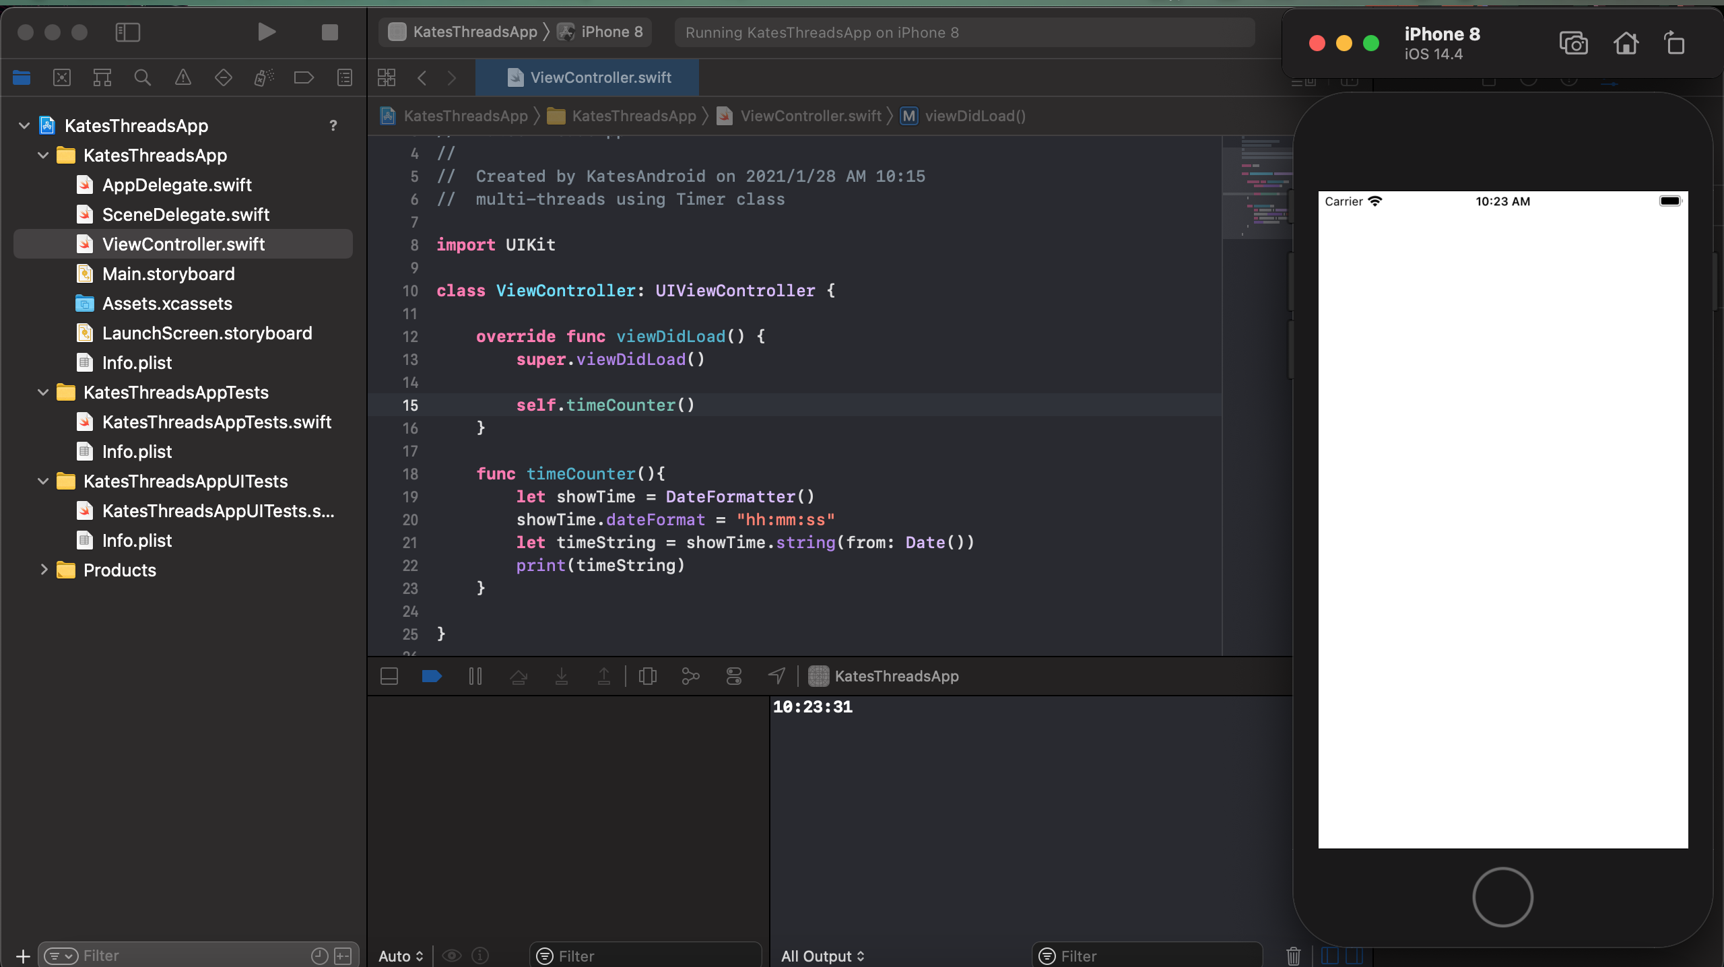The width and height of the screenshot is (1724, 967).
Task: Click the project source control status question mark
Action: (333, 125)
